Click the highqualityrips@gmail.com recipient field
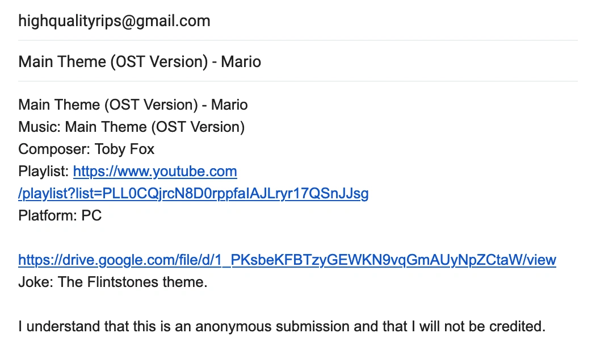This screenshot has width=596, height=358. click(114, 22)
